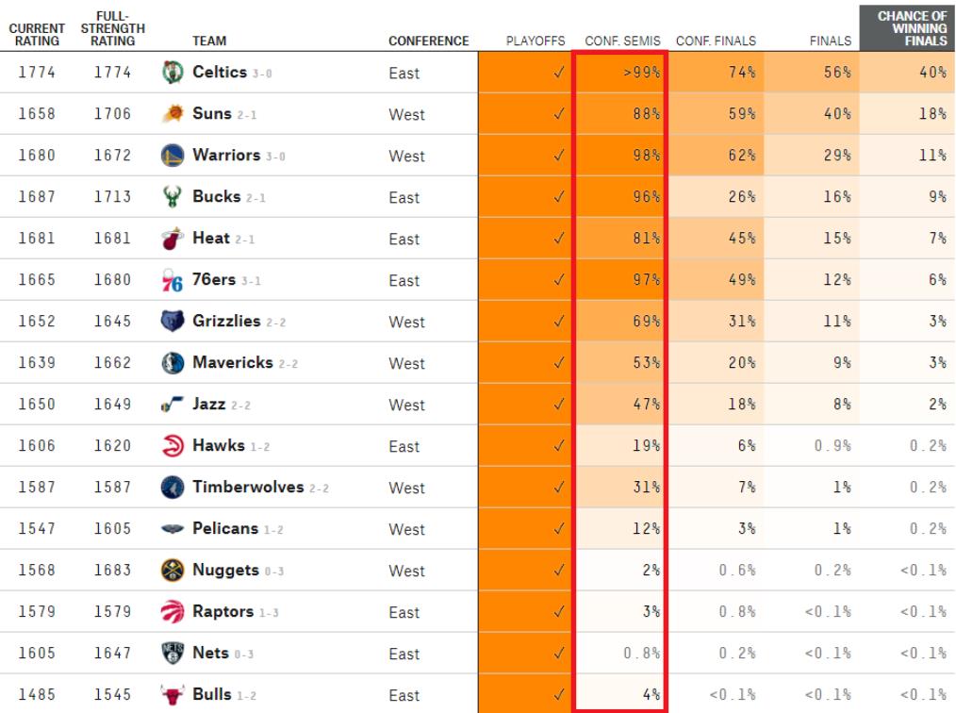This screenshot has height=713, width=956.
Task: Click the Raptors team logo
Action: 171,612
